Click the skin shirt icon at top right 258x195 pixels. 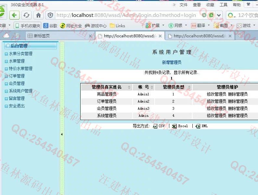tap(248, 4)
